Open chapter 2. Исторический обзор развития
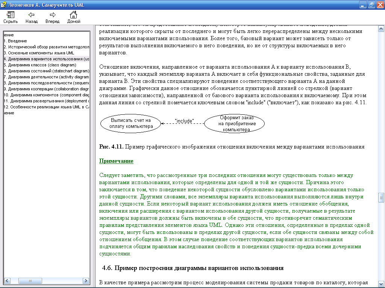The width and height of the screenshot is (385, 288). 46,47
